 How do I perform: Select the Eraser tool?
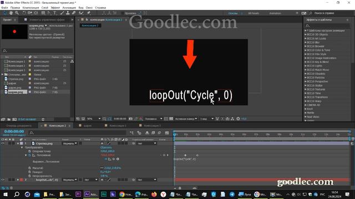click(74, 13)
